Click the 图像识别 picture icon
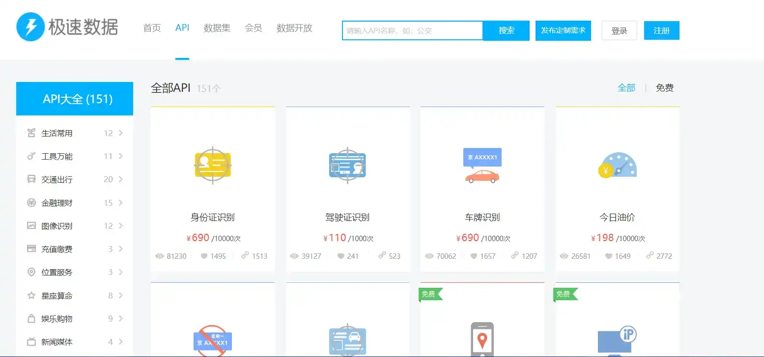 31,226
